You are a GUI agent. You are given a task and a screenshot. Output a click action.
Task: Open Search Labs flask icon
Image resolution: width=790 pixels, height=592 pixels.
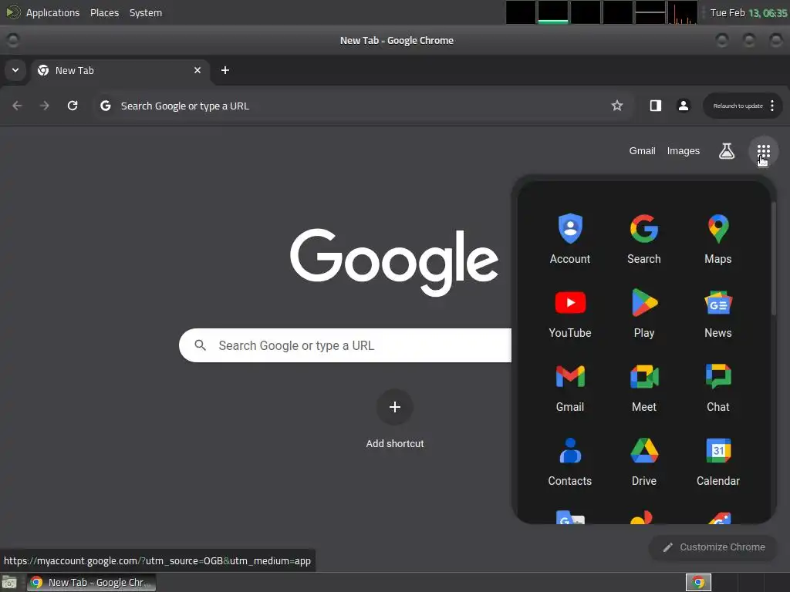(x=726, y=151)
